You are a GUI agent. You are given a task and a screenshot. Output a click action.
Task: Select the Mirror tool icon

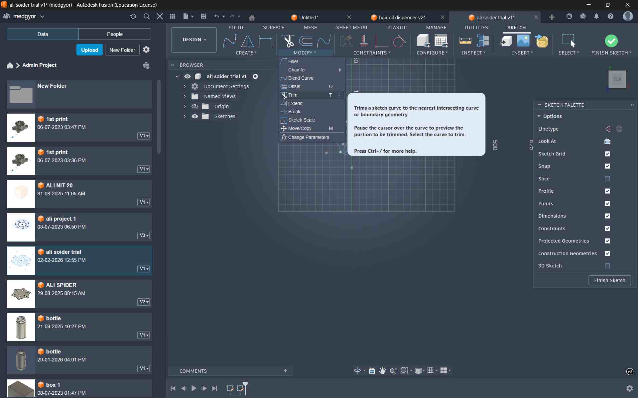point(247,41)
